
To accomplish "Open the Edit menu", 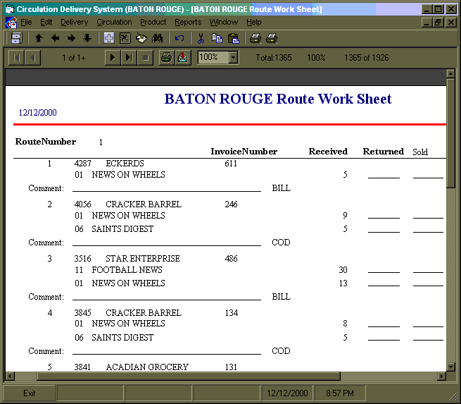I will point(46,22).
